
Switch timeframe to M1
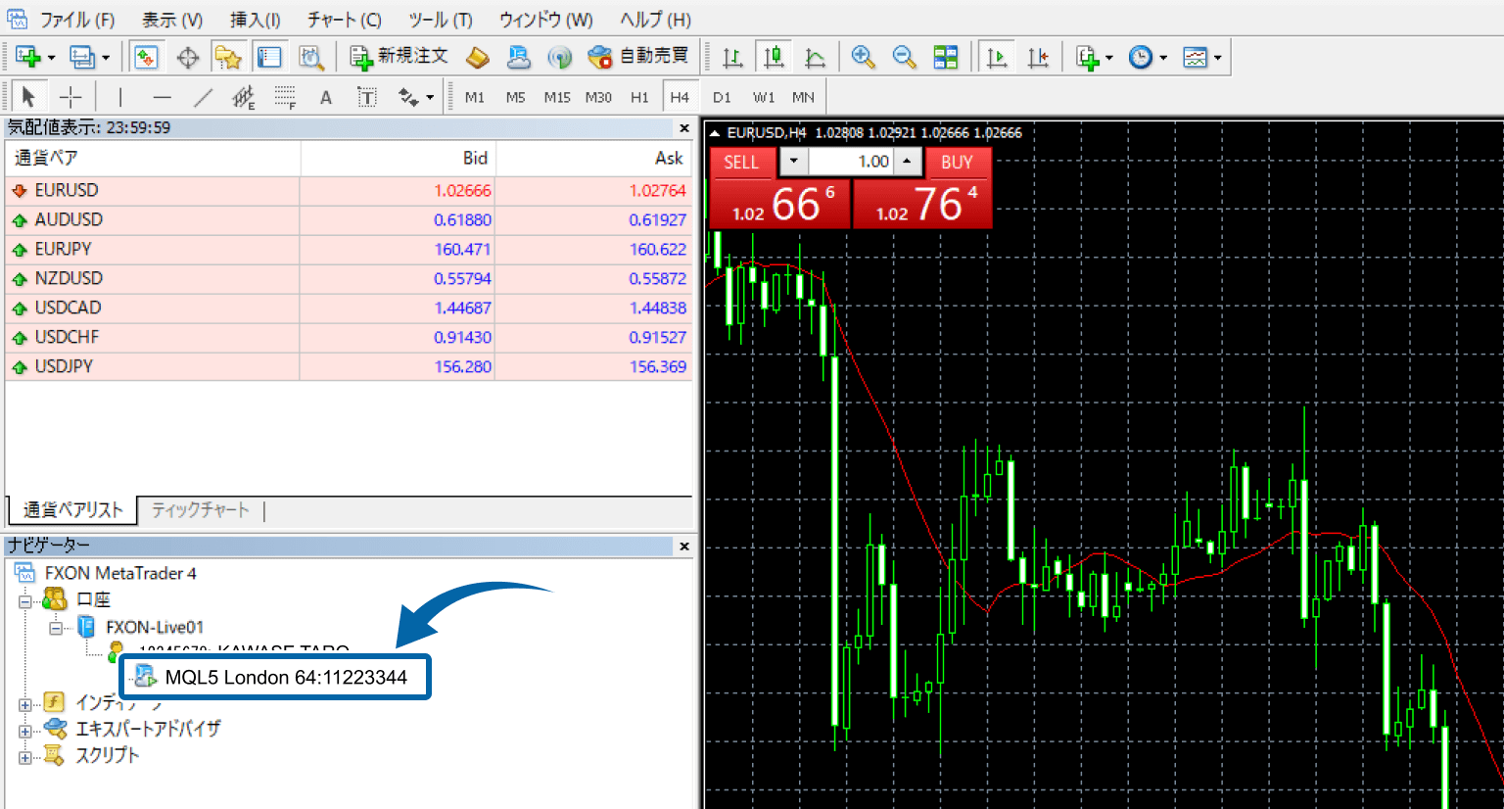coord(475,97)
